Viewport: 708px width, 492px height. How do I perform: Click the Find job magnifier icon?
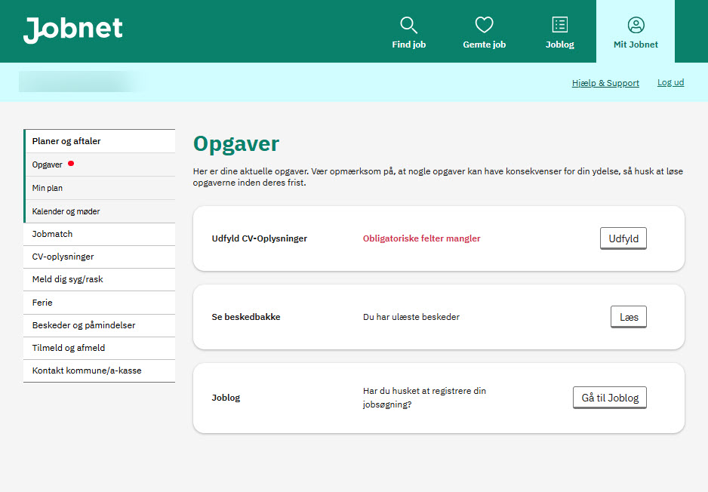tap(408, 25)
